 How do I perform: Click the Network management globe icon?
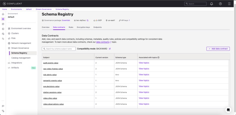coord(9,43)
